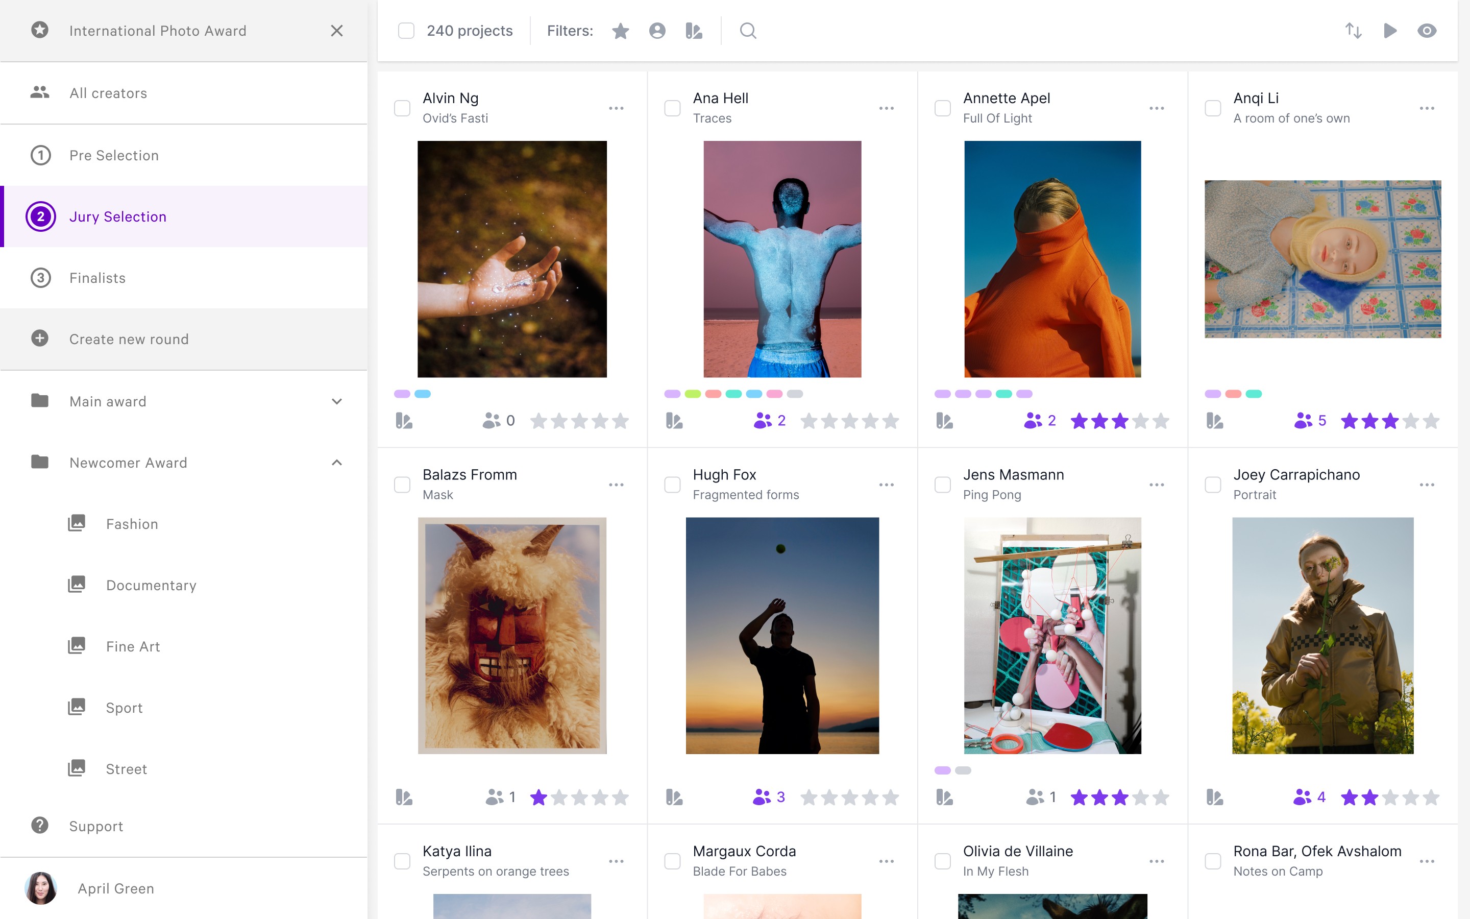Check Ana Hell's project checkbox
Image resolution: width=1470 pixels, height=919 pixels.
click(x=672, y=108)
